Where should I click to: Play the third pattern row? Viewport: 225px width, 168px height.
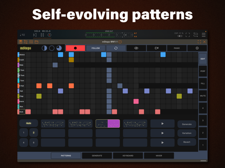point(162,143)
